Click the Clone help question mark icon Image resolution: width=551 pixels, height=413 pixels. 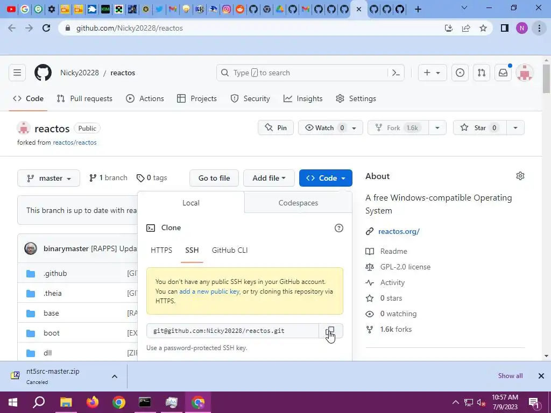pos(339,228)
